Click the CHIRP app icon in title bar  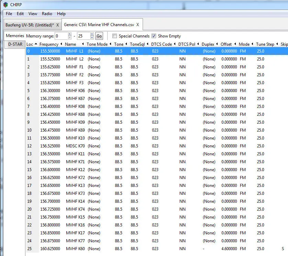(6, 4)
